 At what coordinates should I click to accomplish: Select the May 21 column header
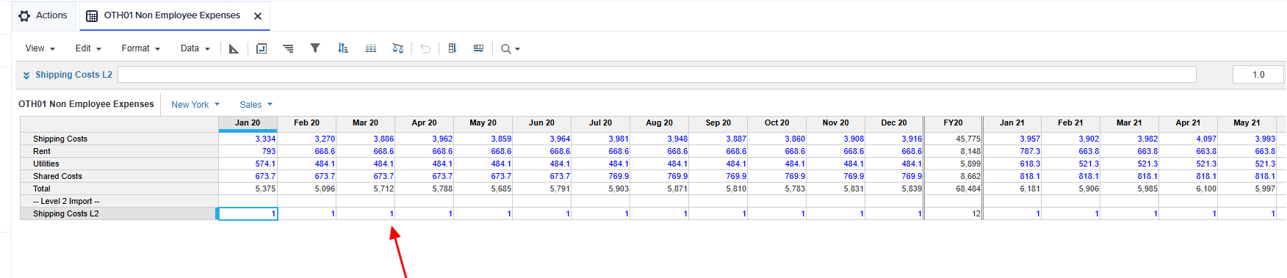coord(1247,123)
